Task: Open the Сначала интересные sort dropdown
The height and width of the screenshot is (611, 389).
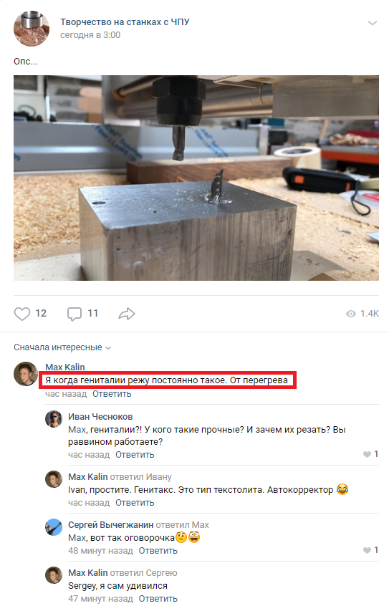Action: 62,347
